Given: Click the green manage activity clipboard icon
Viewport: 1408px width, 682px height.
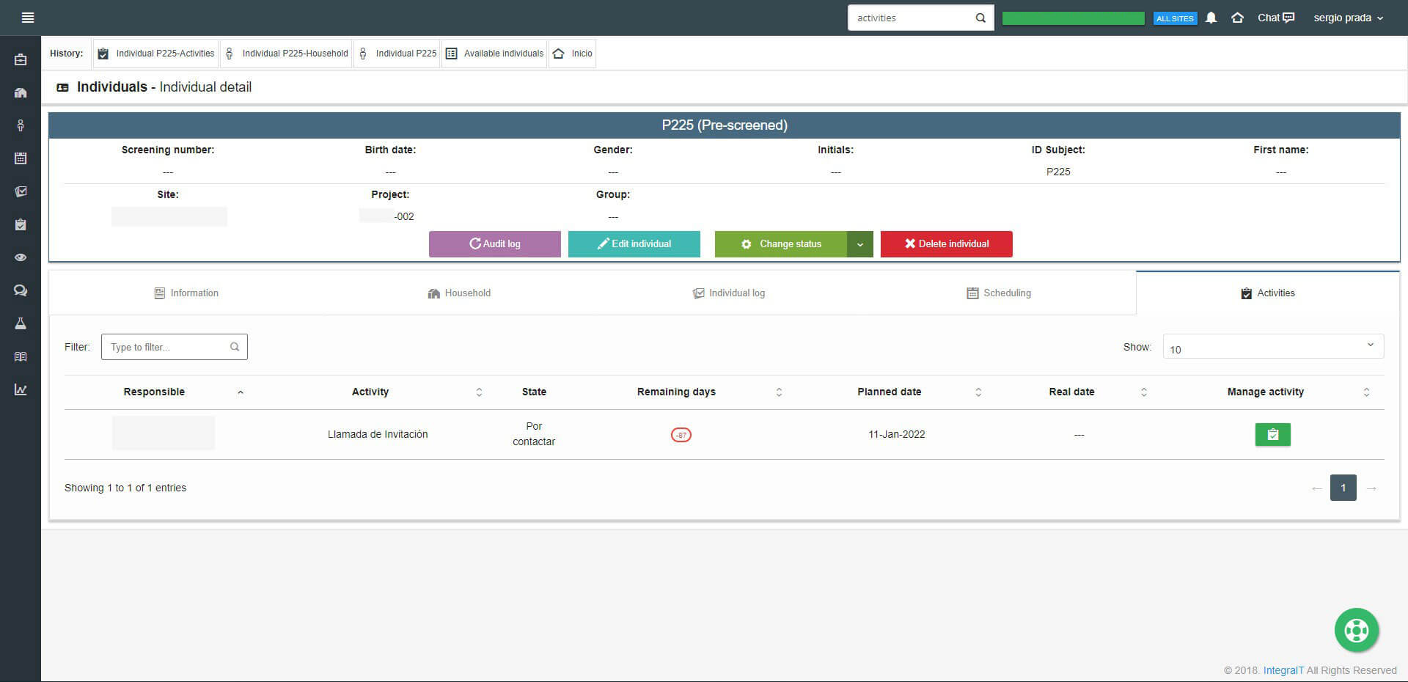Looking at the screenshot, I should 1272,435.
